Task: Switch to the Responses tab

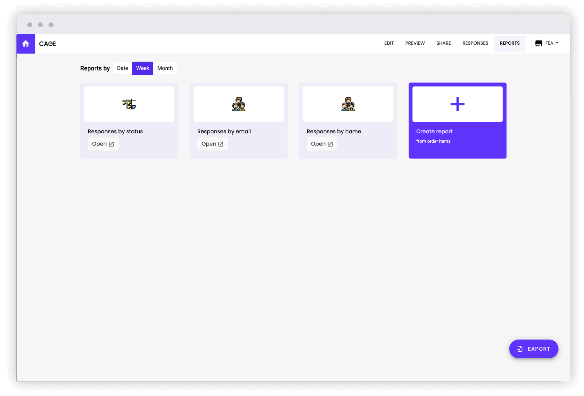Action: point(475,43)
